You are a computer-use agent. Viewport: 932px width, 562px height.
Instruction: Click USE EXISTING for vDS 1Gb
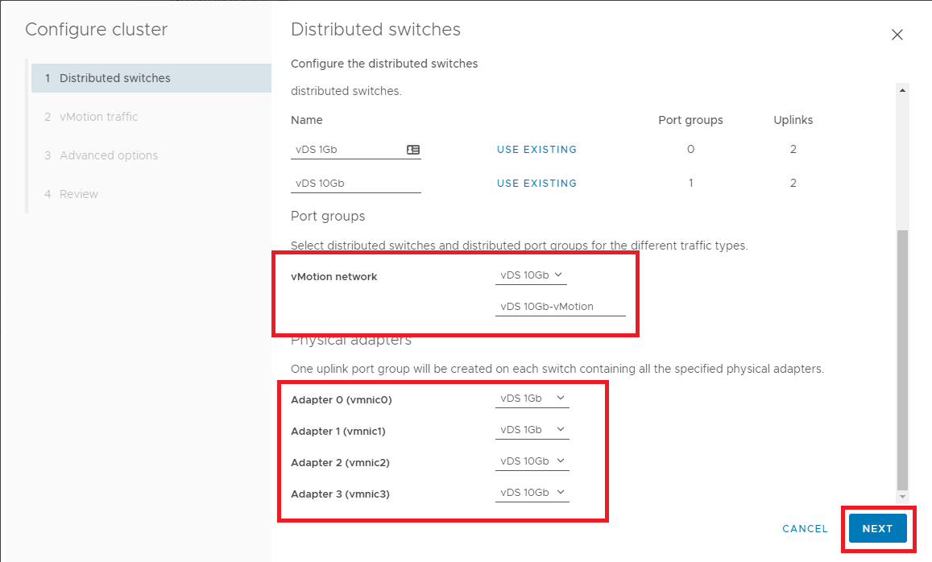pyautogui.click(x=536, y=150)
